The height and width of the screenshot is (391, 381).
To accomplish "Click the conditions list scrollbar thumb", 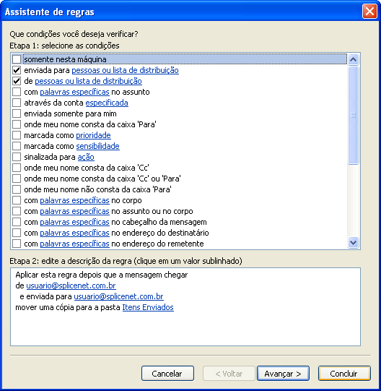I will pyautogui.click(x=353, y=115).
